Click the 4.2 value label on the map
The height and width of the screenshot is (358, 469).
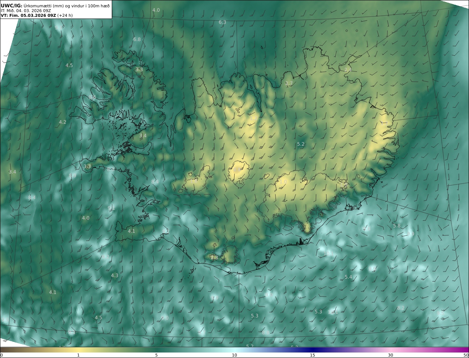(63, 122)
